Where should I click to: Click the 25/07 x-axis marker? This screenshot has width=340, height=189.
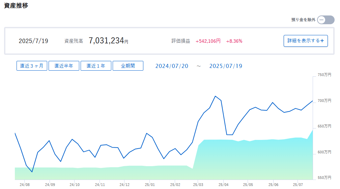pos(298,185)
